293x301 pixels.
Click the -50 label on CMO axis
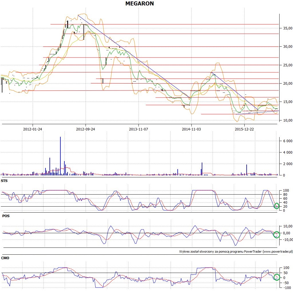(x=286, y=283)
